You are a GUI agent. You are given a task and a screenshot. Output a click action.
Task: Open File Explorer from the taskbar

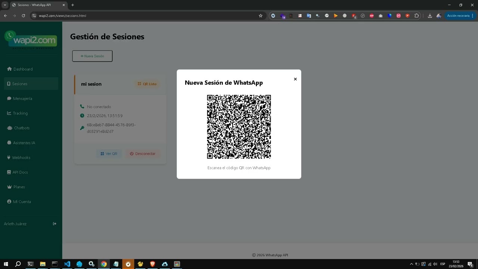coord(43,264)
